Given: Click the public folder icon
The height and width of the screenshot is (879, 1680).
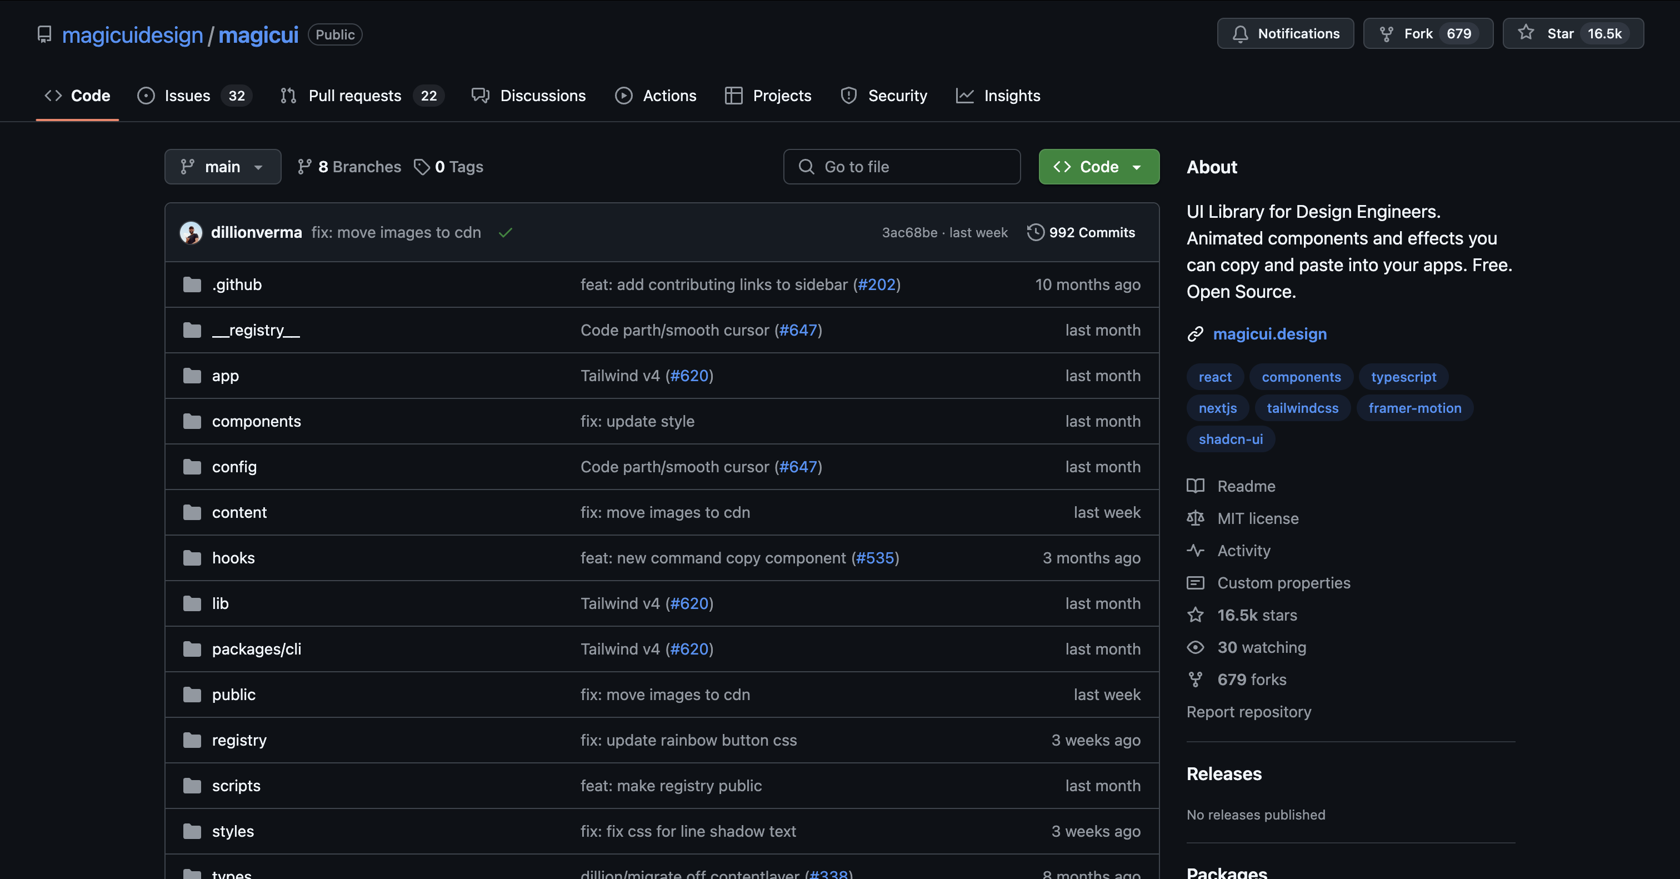Looking at the screenshot, I should pos(192,695).
